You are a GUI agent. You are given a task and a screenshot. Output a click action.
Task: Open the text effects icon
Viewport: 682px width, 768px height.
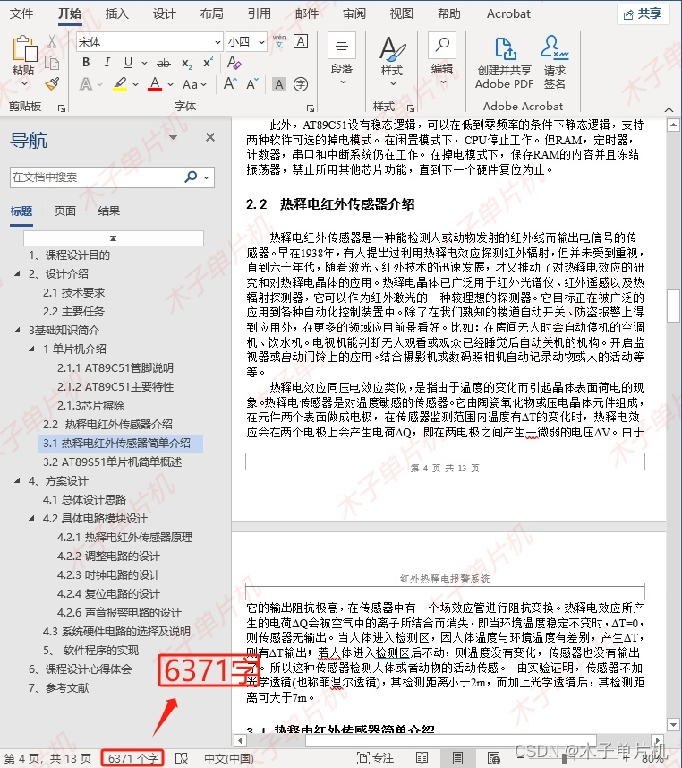tap(86, 84)
